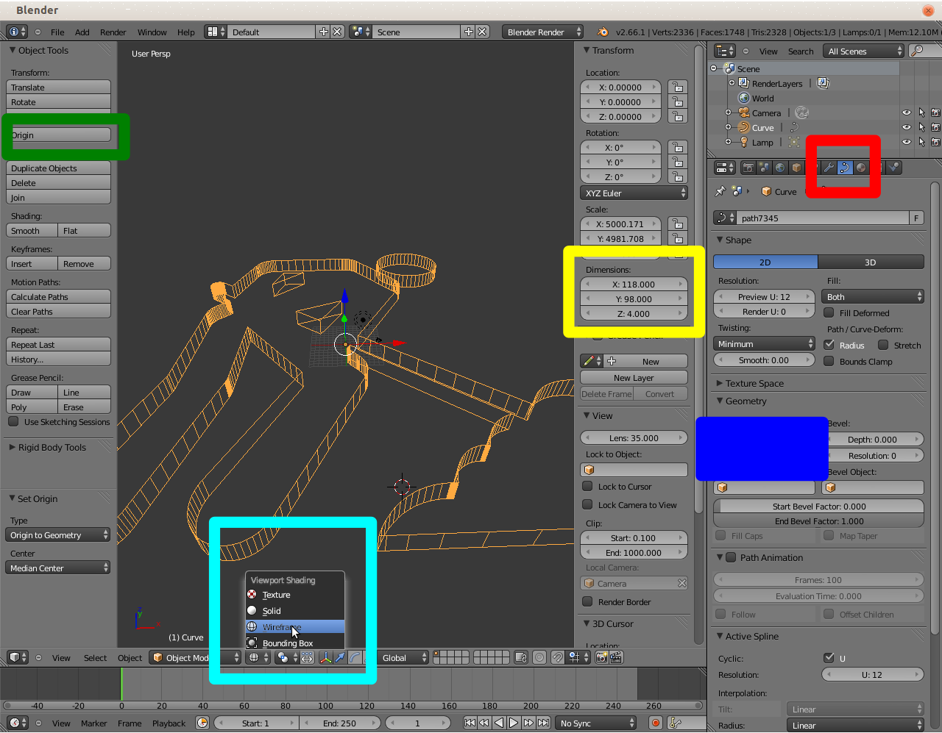Viewport: 942px width, 733px height.
Task: Click the Lens 35.000 value slider
Action: point(634,438)
